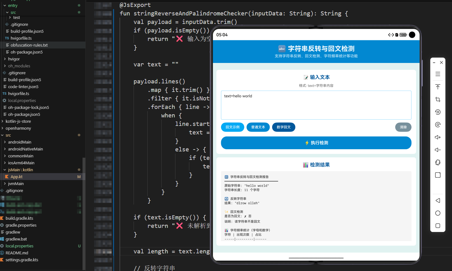452x271 pixels.
Task: Expand the commonMain folder
Action: (5, 156)
